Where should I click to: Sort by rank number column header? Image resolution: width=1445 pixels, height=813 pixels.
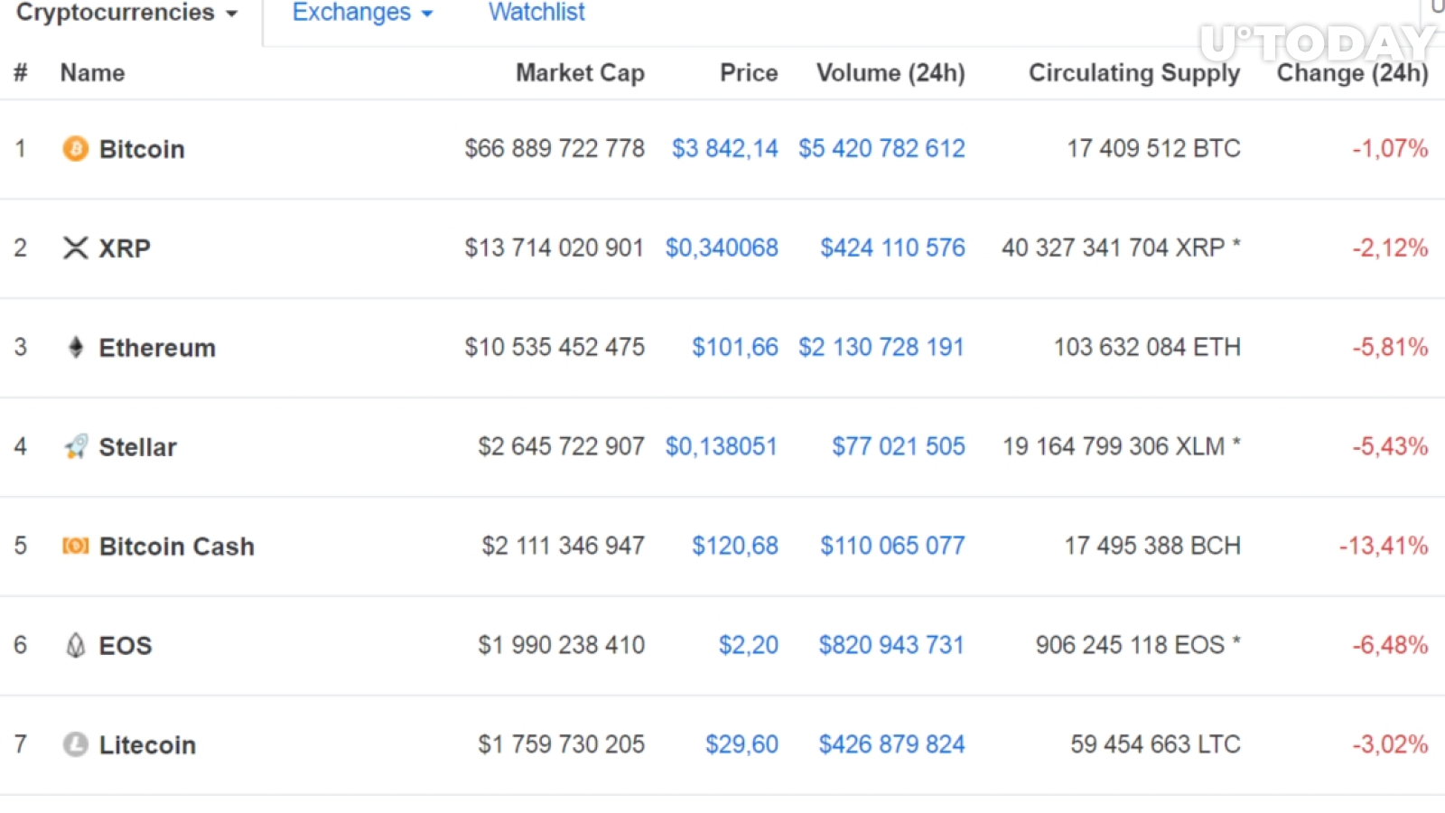point(21,73)
